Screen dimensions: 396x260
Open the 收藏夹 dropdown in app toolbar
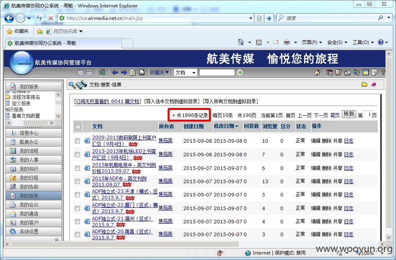[x=159, y=73]
